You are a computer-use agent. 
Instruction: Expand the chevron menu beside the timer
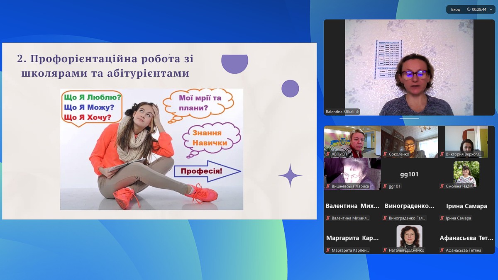click(x=491, y=9)
